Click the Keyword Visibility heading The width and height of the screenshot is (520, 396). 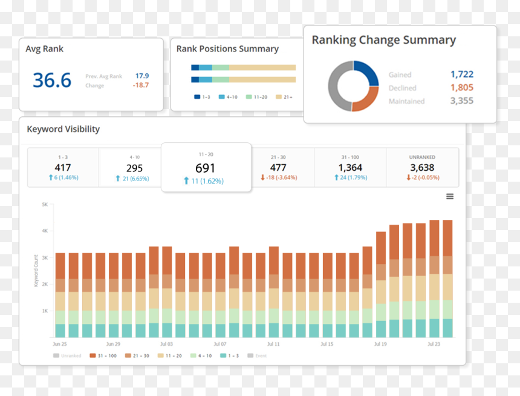pos(63,129)
